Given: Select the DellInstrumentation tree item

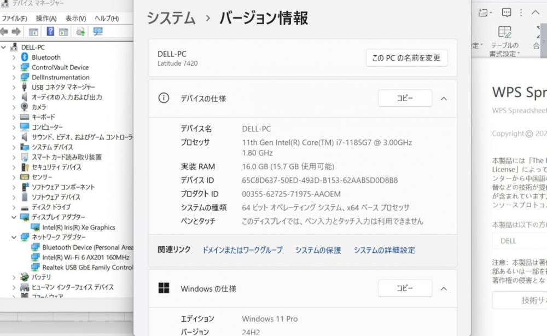Looking at the screenshot, I should point(60,77).
